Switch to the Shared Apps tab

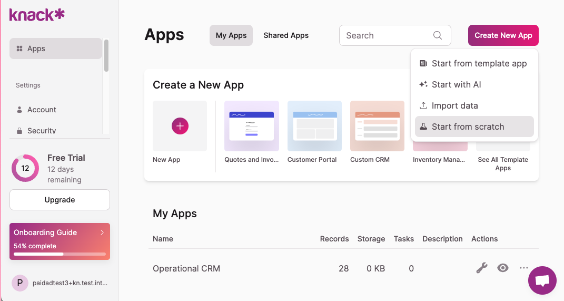pyautogui.click(x=286, y=35)
